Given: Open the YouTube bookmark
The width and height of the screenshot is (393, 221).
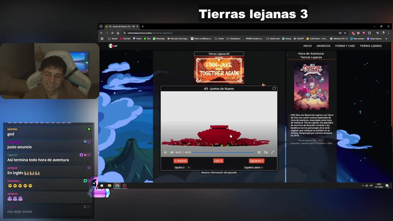Looking at the screenshot, I should click(125, 39).
